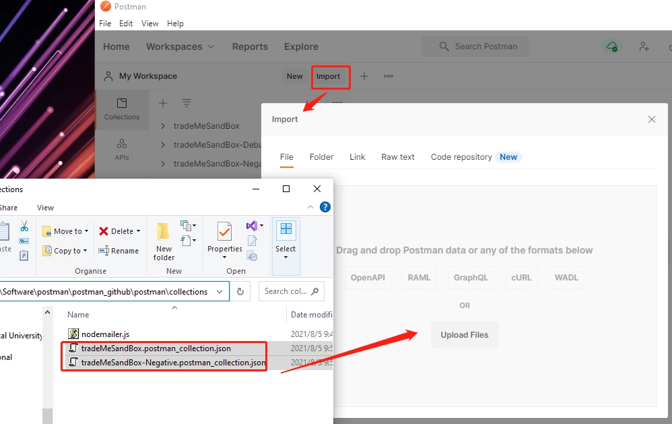Click the magnifier icon in Explorer search box
The image size is (672, 424).
click(315, 291)
